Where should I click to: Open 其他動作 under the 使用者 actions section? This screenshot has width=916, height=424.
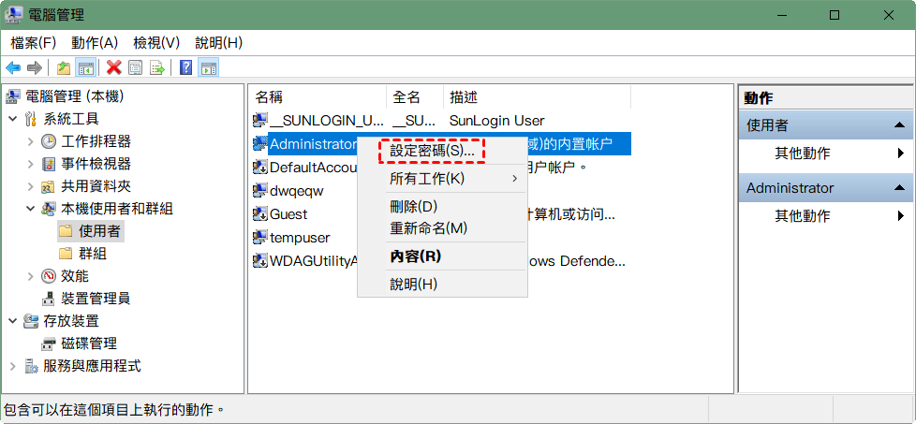(825, 154)
